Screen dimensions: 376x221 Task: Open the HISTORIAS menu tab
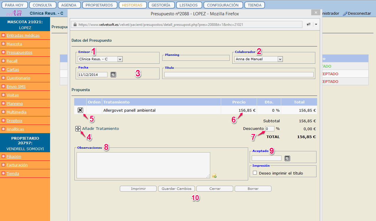(132, 5)
